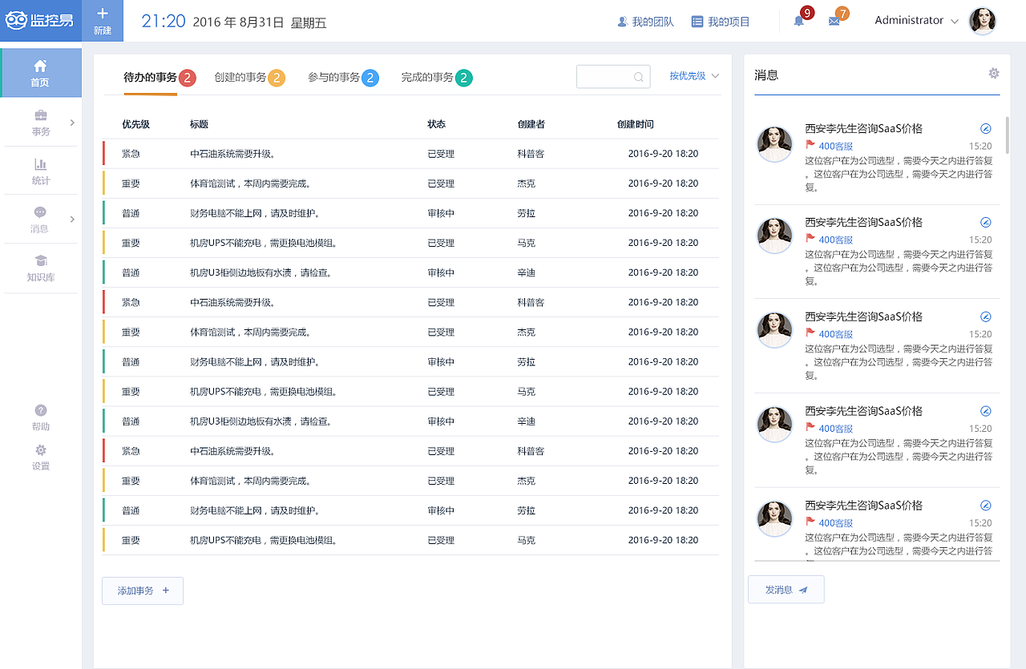1026x669 pixels.
Task: Click the 发消息 button
Action: (x=786, y=590)
